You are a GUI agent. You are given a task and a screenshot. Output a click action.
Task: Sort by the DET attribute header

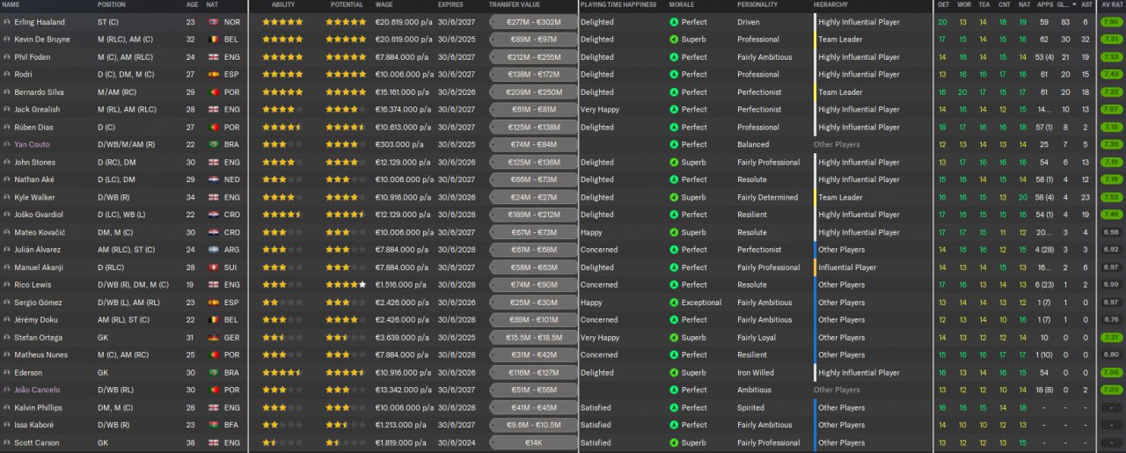(943, 5)
